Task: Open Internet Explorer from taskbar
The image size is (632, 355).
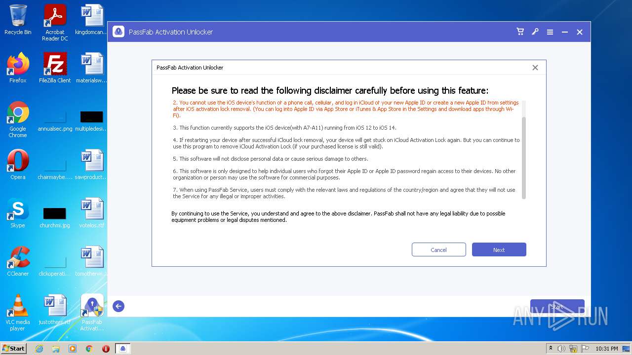Action: click(x=39, y=349)
